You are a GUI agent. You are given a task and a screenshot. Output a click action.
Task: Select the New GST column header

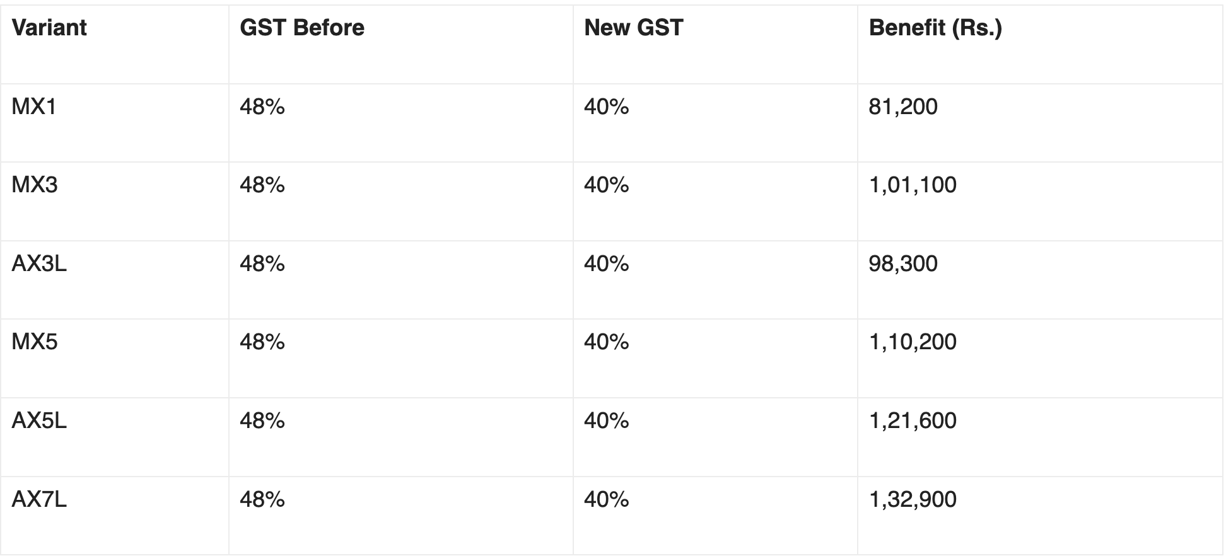point(633,28)
